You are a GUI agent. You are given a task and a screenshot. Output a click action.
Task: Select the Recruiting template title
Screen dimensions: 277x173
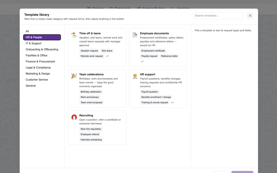click(x=86, y=115)
